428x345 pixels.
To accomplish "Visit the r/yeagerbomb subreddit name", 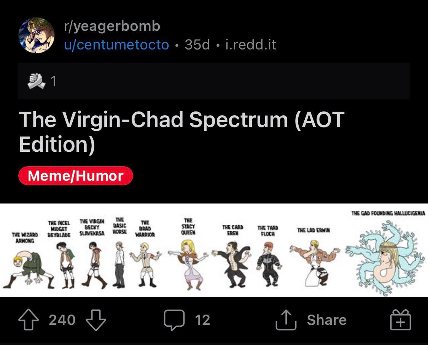I will coord(112,26).
